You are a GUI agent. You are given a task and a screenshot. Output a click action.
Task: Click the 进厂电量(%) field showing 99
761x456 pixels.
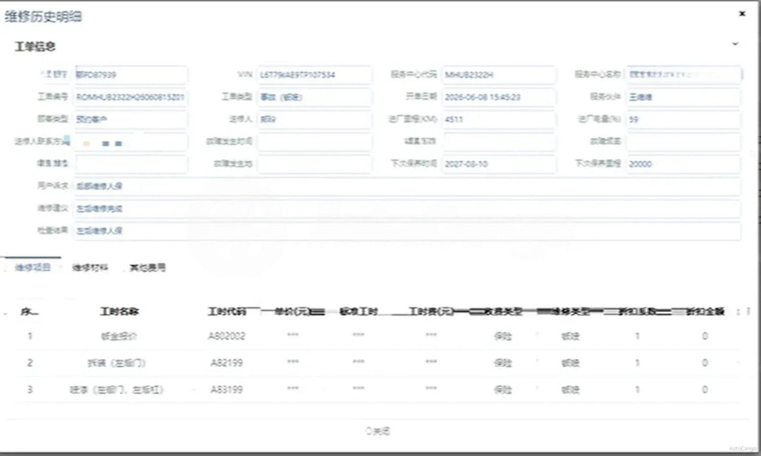coord(684,119)
